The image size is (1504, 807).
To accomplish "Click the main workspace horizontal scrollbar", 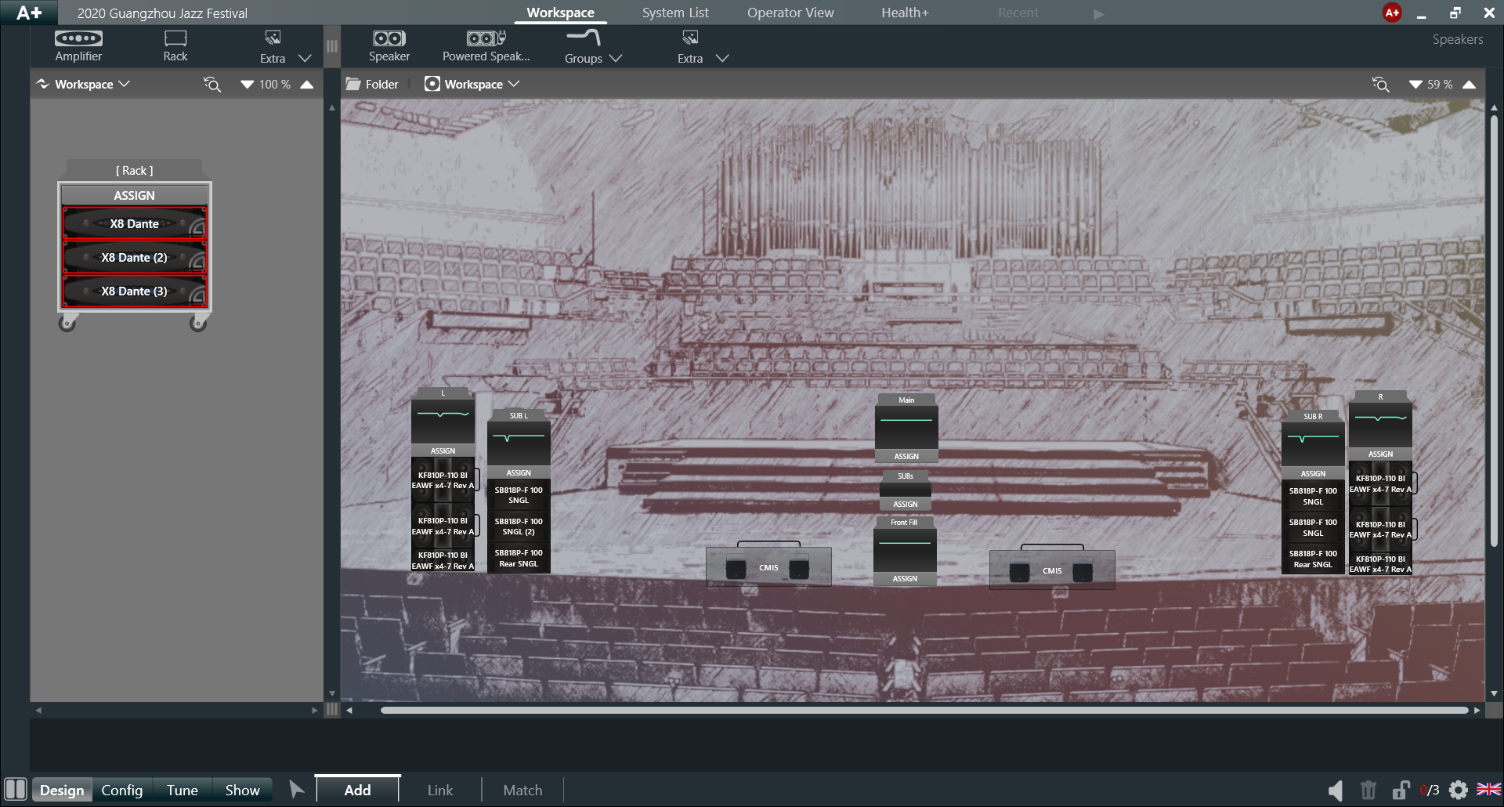I will tap(924, 711).
